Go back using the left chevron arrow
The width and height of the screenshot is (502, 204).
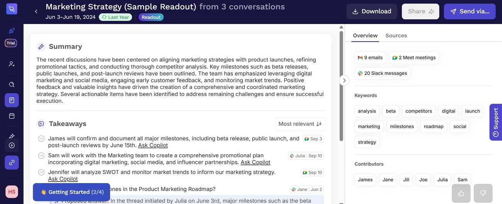point(36,12)
